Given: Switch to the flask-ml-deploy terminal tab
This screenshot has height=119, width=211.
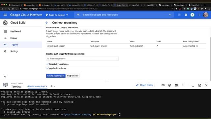Looking at the screenshot, I should (x=36, y=86).
